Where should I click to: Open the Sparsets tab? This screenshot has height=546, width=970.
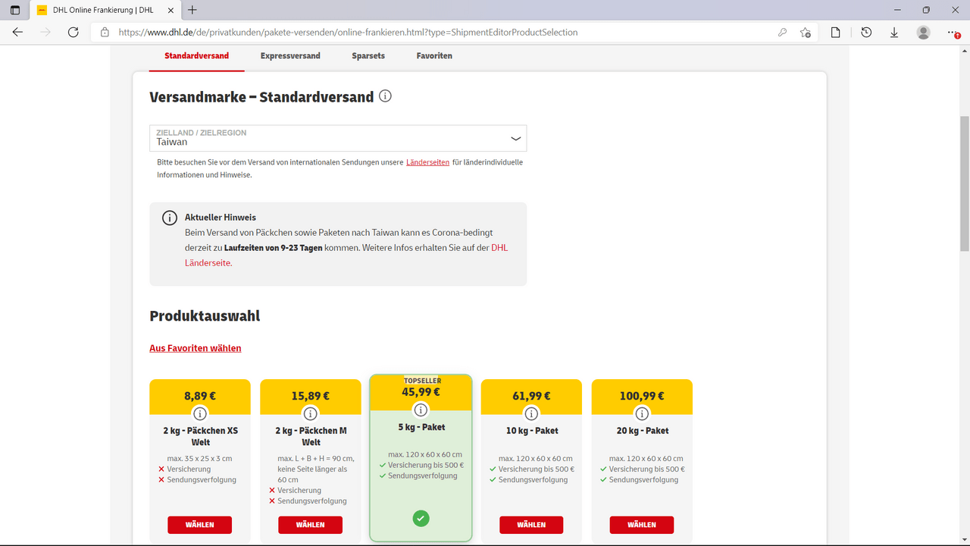[x=368, y=56]
